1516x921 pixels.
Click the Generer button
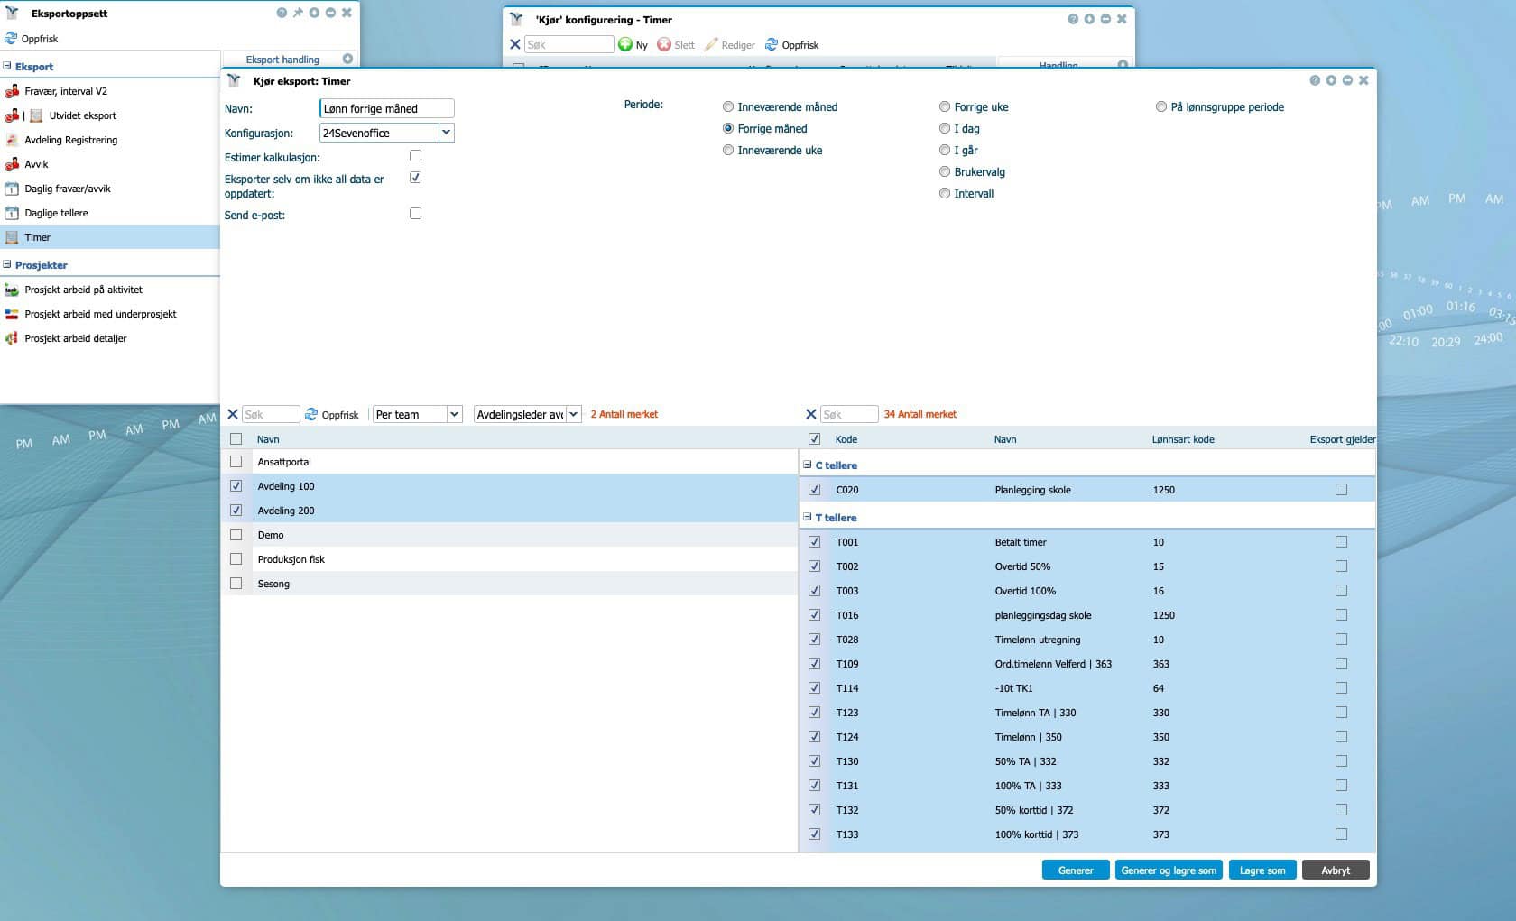[x=1076, y=870]
